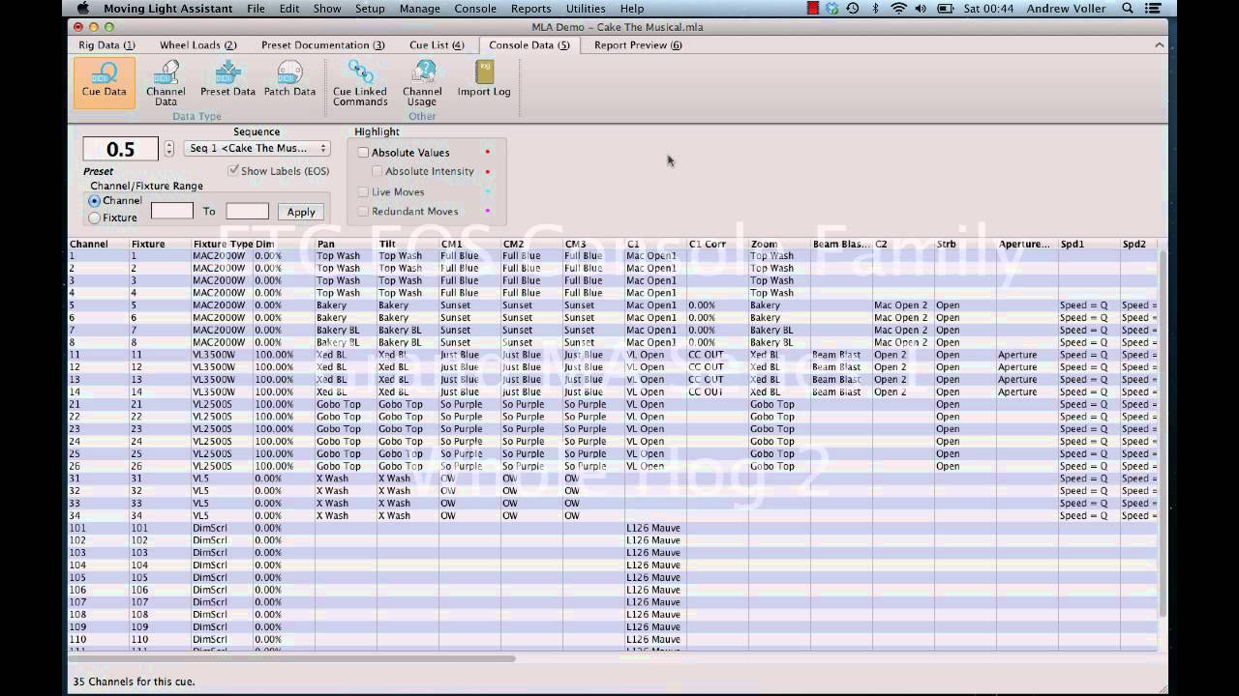The height and width of the screenshot is (696, 1239).
Task: Click the cue number stepper arrows
Action: 169,149
